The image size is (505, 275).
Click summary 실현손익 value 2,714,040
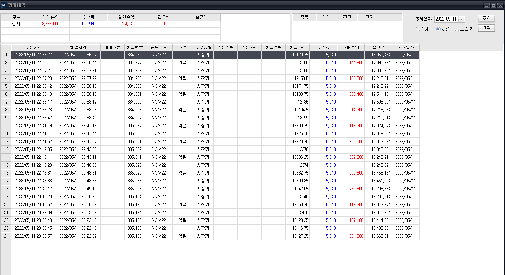[x=126, y=24]
